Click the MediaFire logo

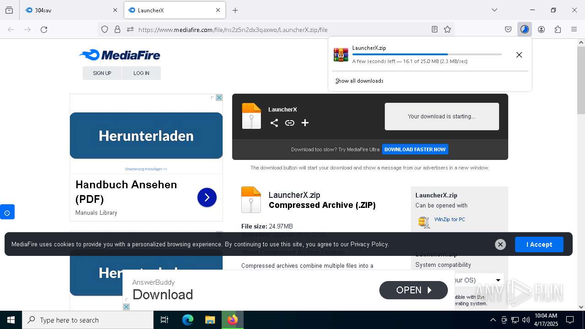click(120, 55)
